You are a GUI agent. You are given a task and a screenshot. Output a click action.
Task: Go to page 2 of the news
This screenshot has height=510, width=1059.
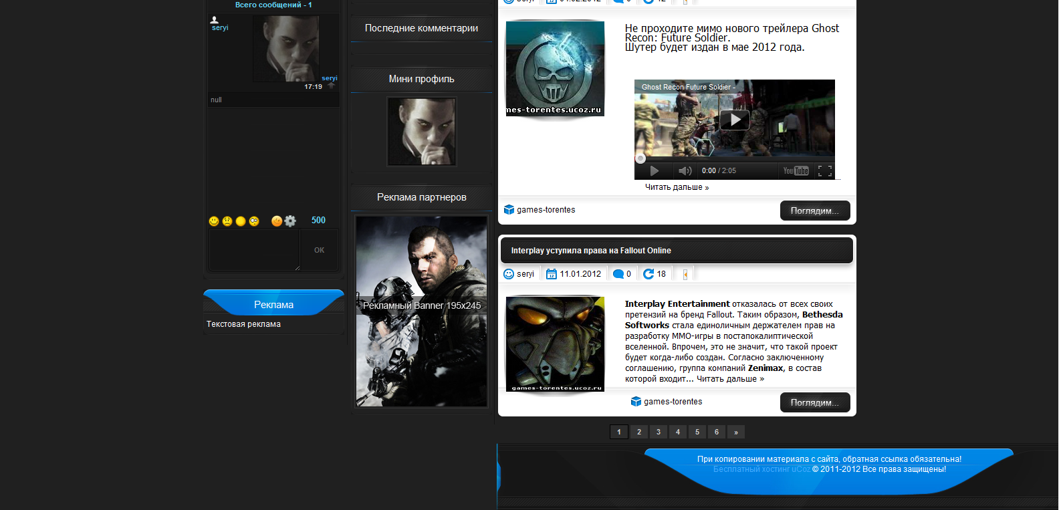pyautogui.click(x=639, y=432)
